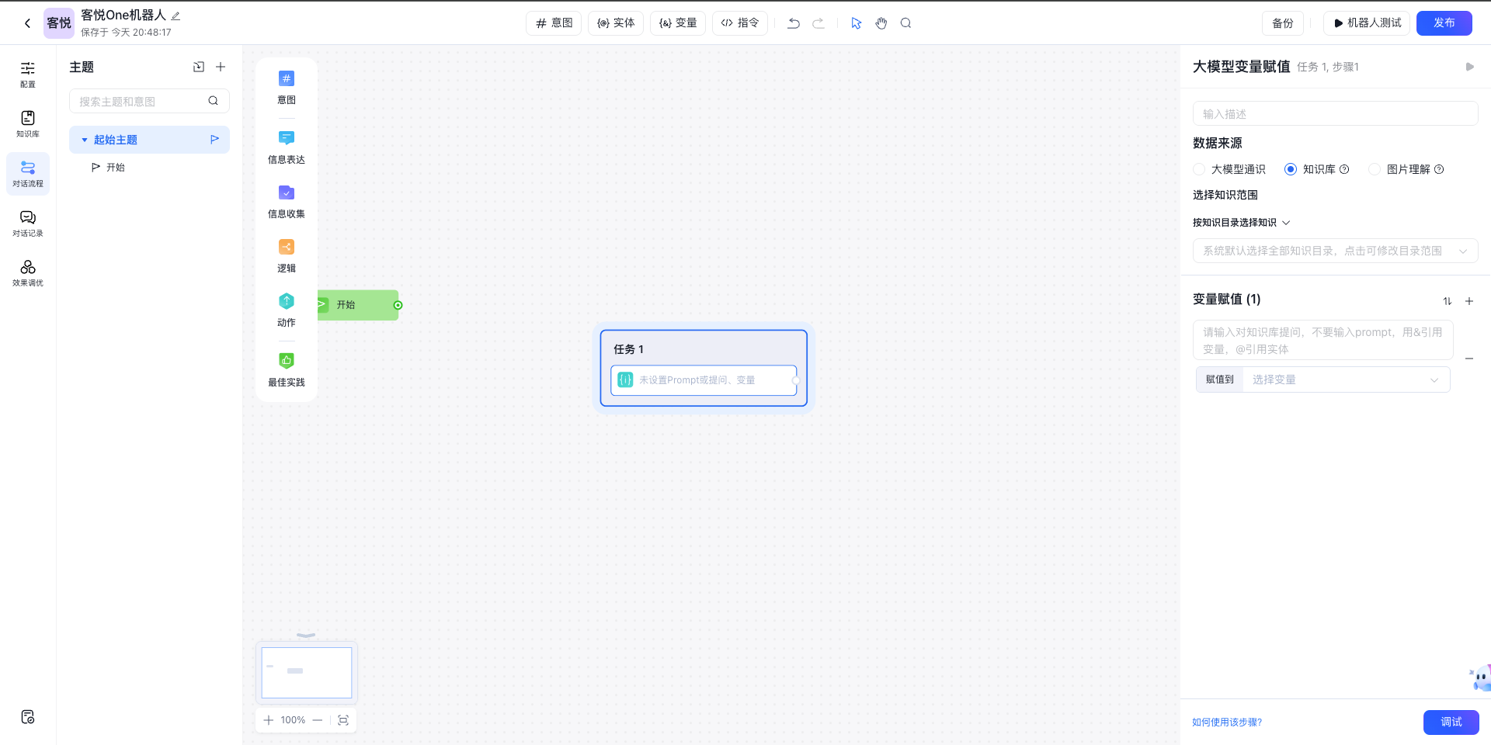Open the canvas search magnifier icon
This screenshot has height=745, width=1491.
(905, 23)
